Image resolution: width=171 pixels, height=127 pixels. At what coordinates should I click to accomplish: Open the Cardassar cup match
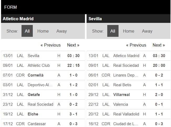point(37,124)
